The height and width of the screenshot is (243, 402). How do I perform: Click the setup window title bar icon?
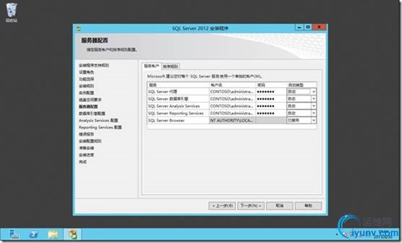[79, 29]
